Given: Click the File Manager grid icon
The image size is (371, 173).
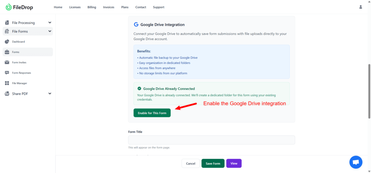Looking at the screenshot, I should pyautogui.click(x=7, y=83).
